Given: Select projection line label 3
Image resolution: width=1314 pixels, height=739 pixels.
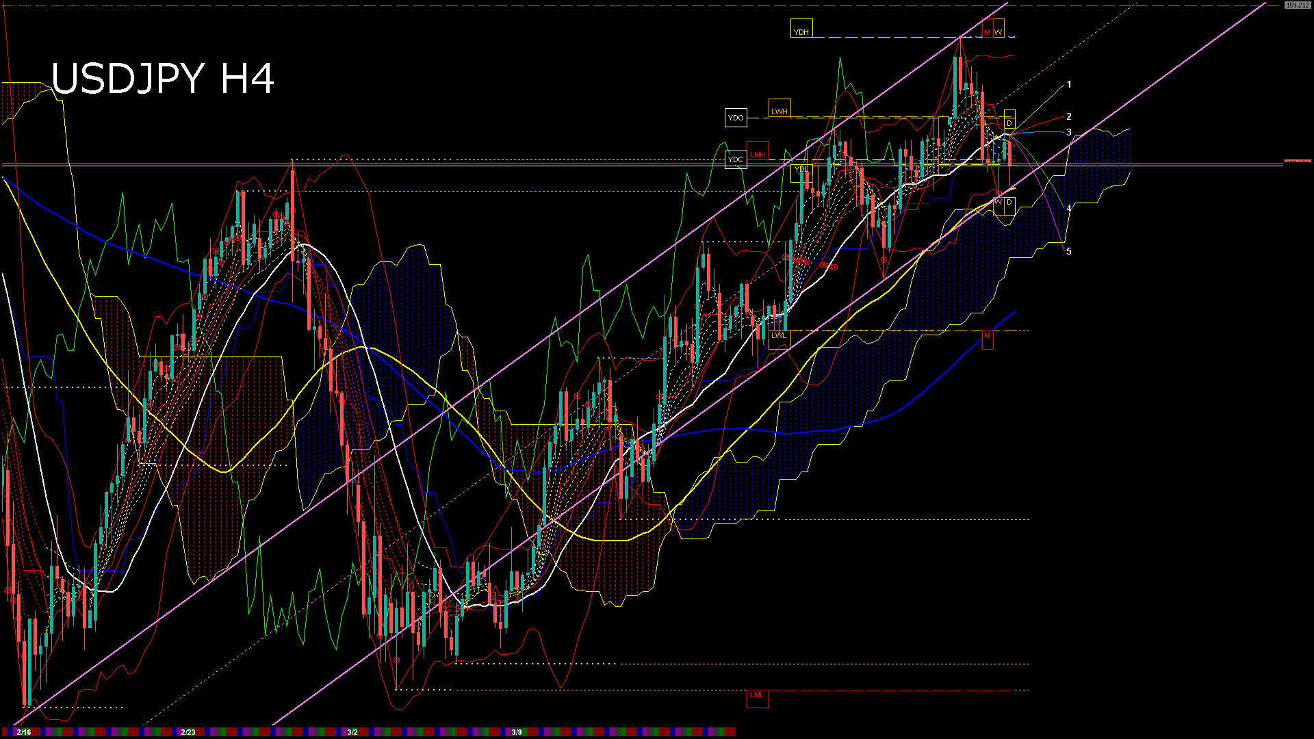Looking at the screenshot, I should click(x=1069, y=132).
